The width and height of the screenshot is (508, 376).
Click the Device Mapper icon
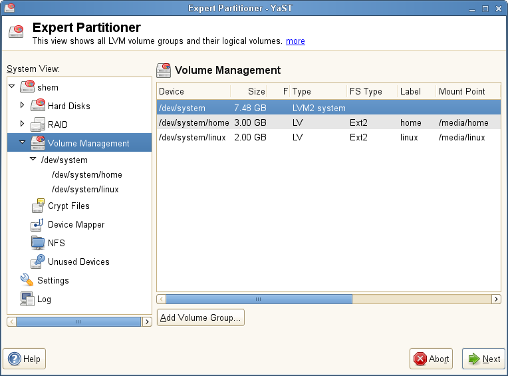pos(37,225)
